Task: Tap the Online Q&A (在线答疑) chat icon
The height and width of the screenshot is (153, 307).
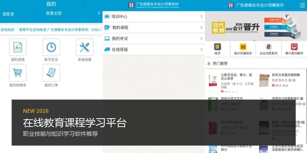Action: [107, 50]
